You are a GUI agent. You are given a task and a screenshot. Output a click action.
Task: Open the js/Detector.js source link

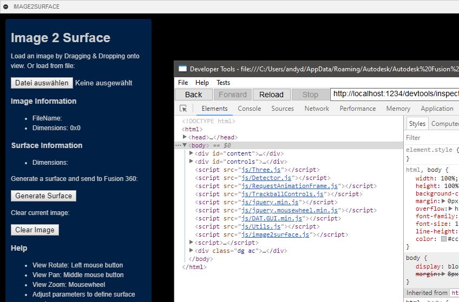(266, 178)
